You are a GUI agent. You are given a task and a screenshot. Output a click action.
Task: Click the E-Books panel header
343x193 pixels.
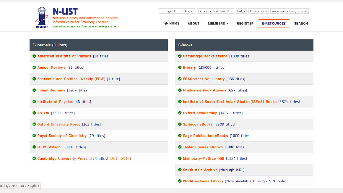click(244, 45)
